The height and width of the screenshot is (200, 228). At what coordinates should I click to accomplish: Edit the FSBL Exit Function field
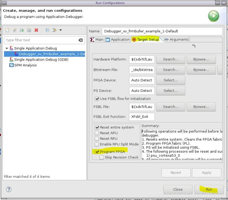click(x=142, y=117)
